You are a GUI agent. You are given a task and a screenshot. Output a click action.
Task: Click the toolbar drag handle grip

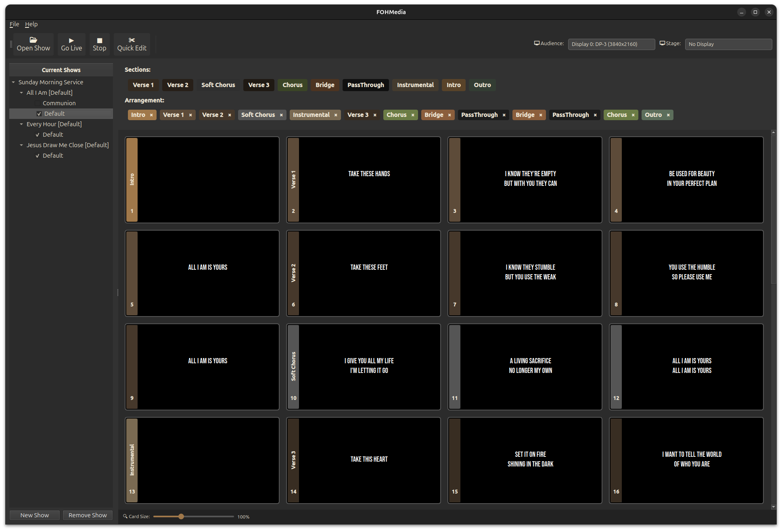pyautogui.click(x=11, y=44)
